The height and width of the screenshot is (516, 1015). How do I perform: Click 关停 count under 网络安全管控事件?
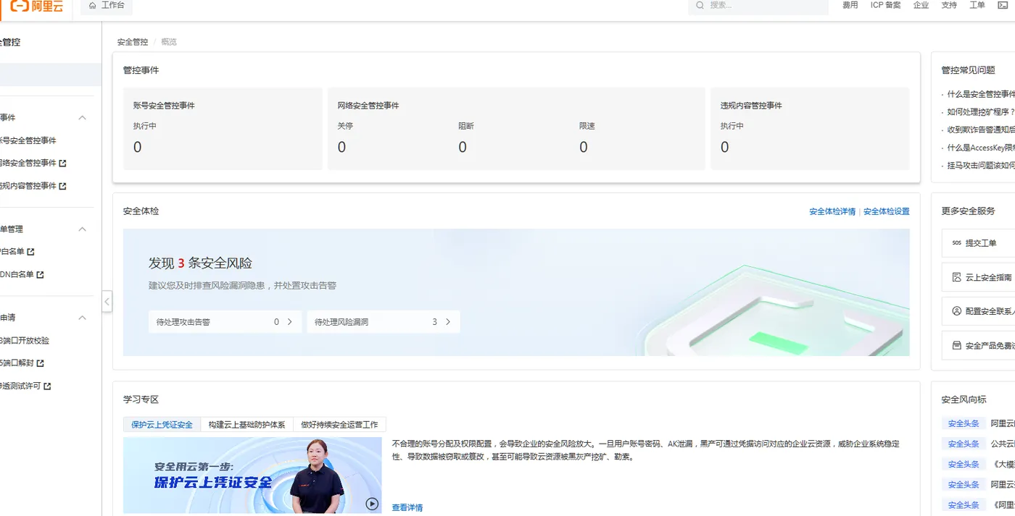click(x=341, y=148)
